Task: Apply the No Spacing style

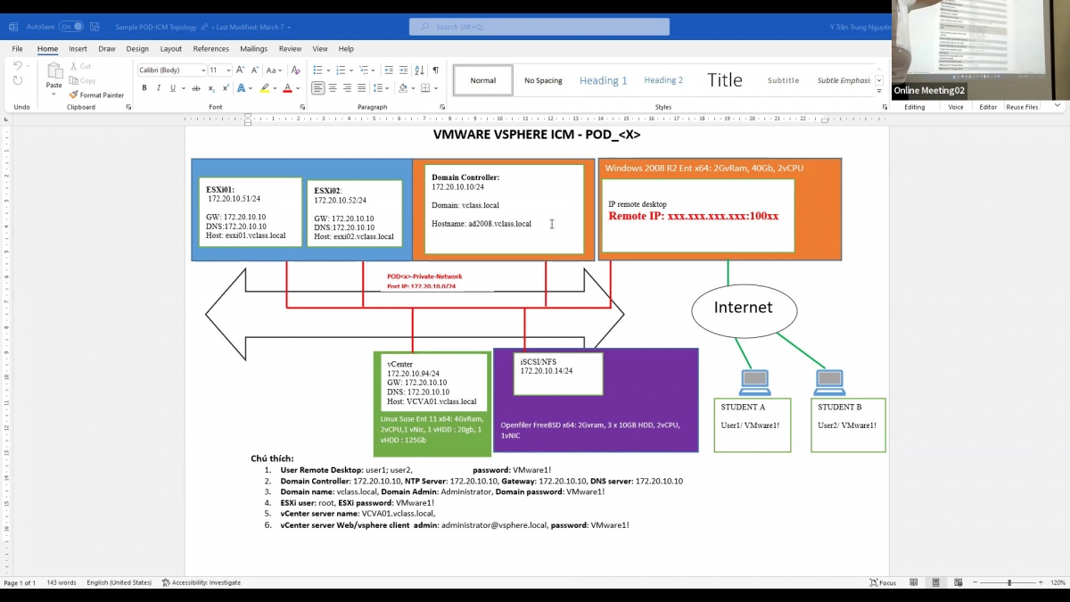Action: (543, 80)
